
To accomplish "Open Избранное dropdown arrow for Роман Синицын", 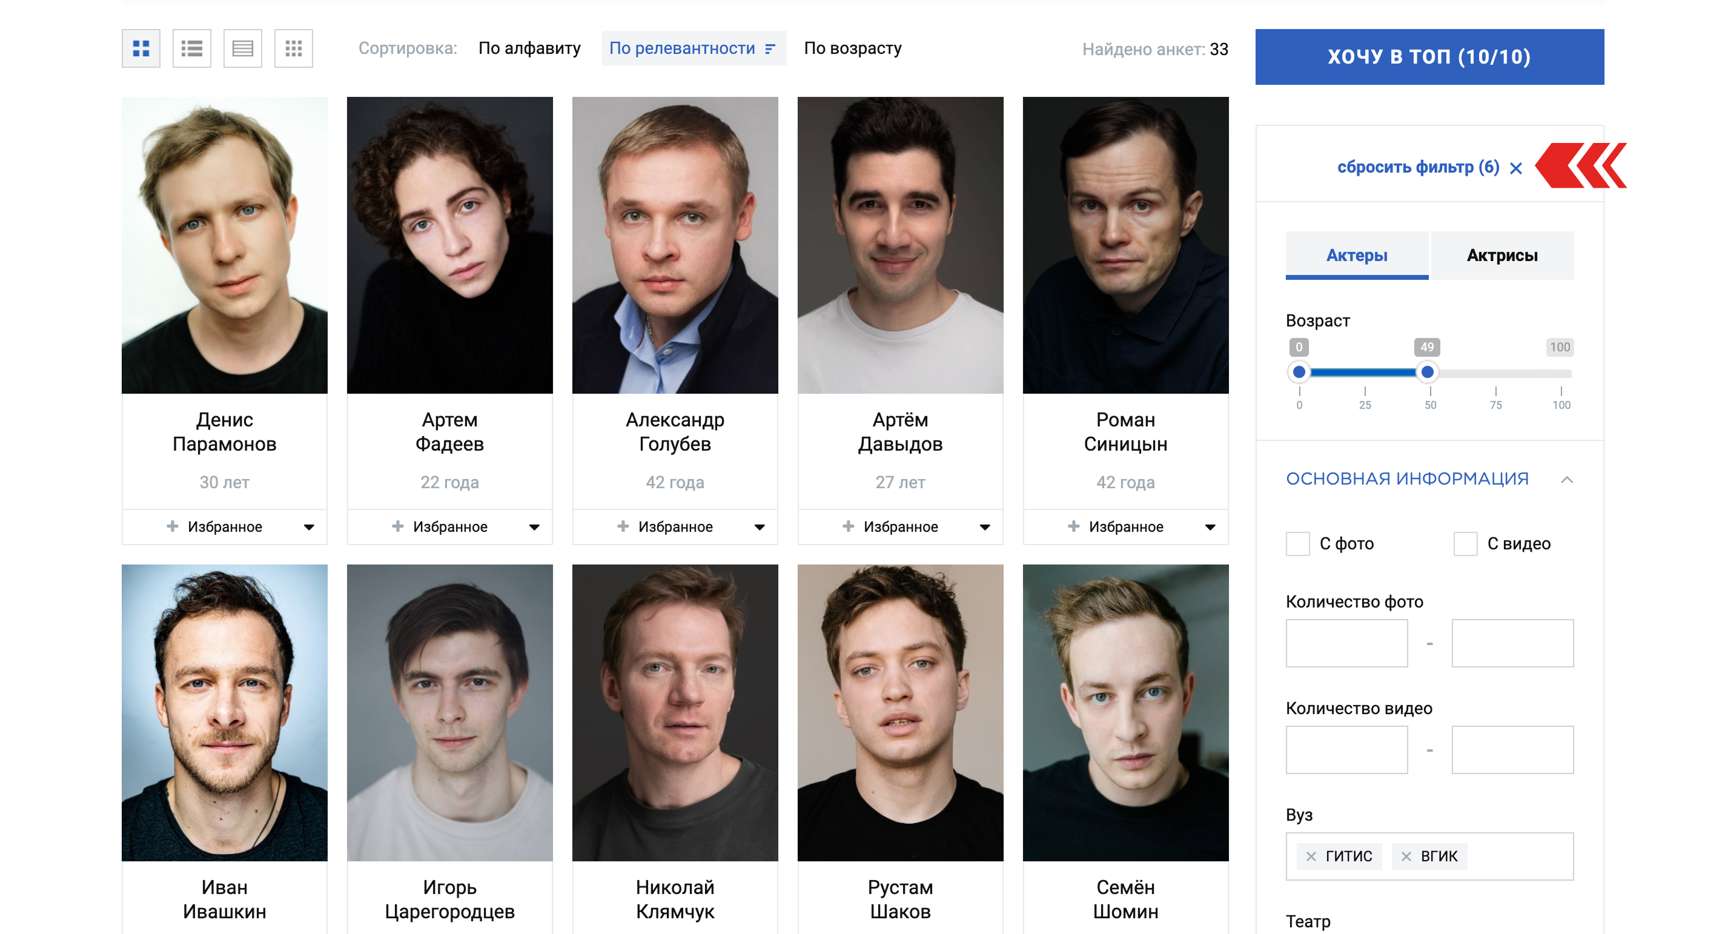I will pyautogui.click(x=1210, y=527).
